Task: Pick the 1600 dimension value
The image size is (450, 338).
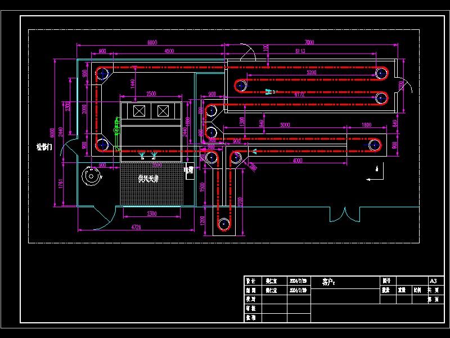Action: click(x=367, y=124)
